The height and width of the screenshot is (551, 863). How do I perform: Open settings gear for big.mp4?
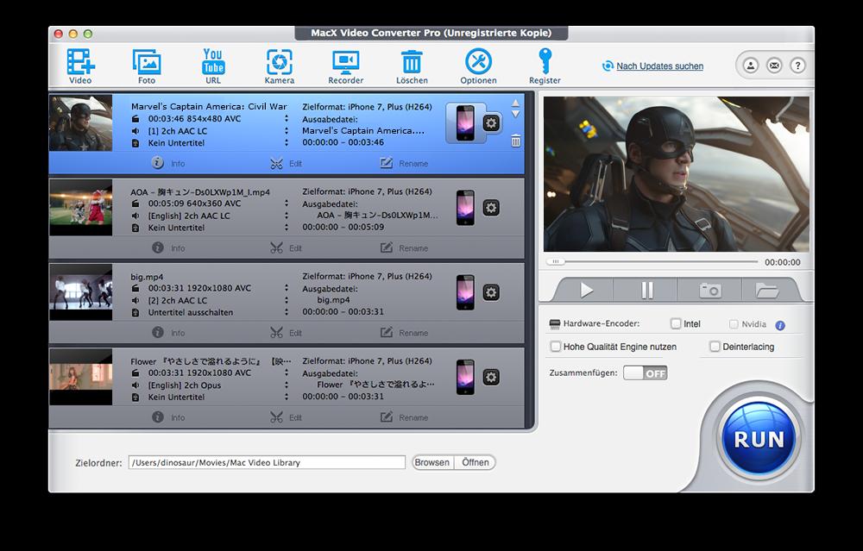(492, 292)
